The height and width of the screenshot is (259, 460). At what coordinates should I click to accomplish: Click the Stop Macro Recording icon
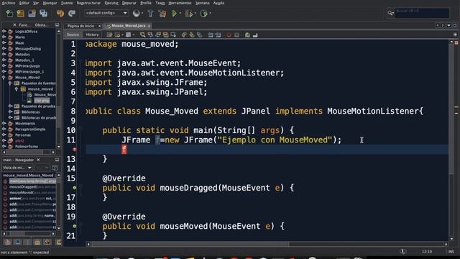[236, 35]
